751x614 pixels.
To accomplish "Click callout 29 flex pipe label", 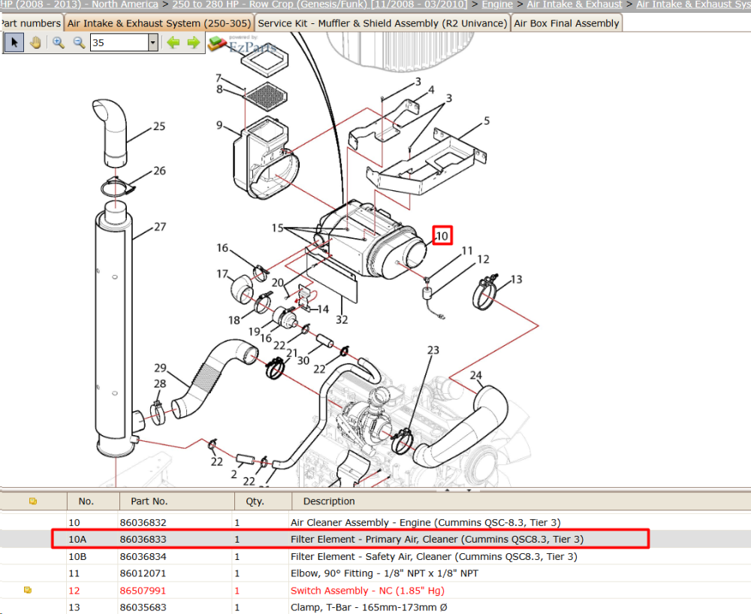I will click(160, 368).
